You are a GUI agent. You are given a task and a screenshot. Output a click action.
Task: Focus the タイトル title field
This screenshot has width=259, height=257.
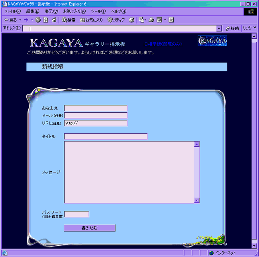(106, 136)
